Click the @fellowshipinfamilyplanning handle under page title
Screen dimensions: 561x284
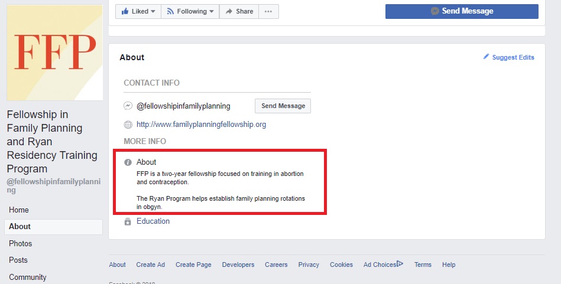pos(54,186)
